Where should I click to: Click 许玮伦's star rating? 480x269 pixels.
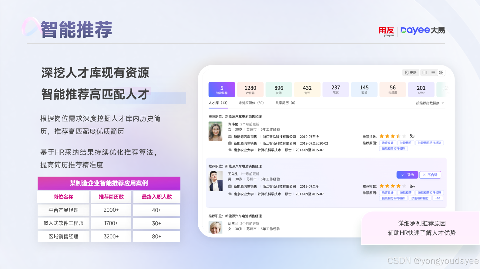[393, 136]
